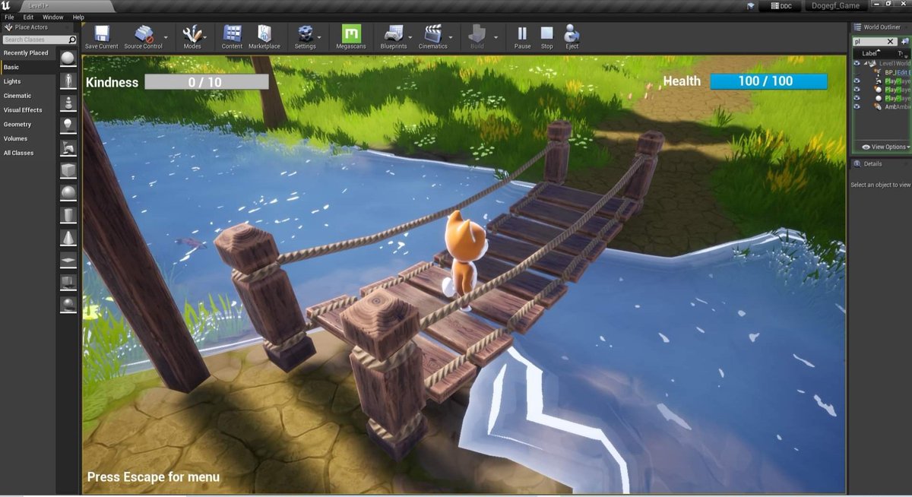Viewport: 912px width, 497px height.
Task: Select the Sphere Trigger actor icon
Action: tap(68, 305)
